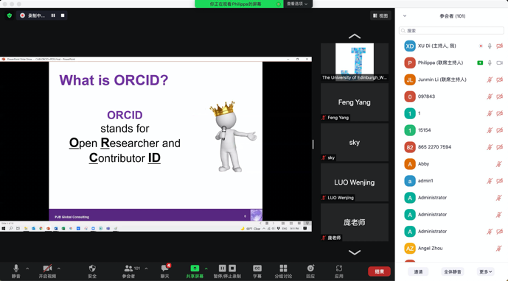Expand audio options arrow beside microphone

(x=27, y=268)
